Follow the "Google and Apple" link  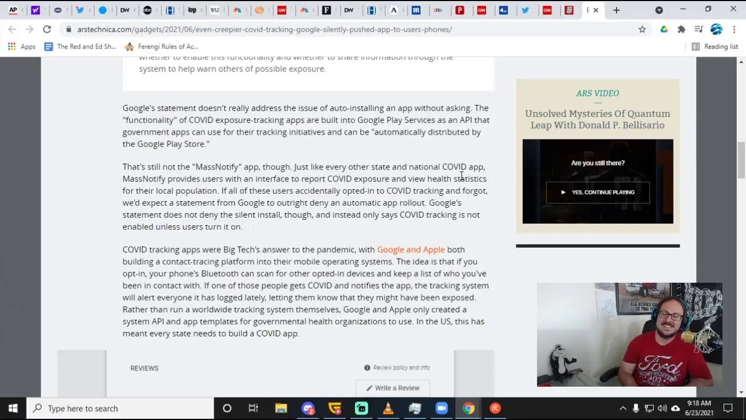[x=411, y=250]
